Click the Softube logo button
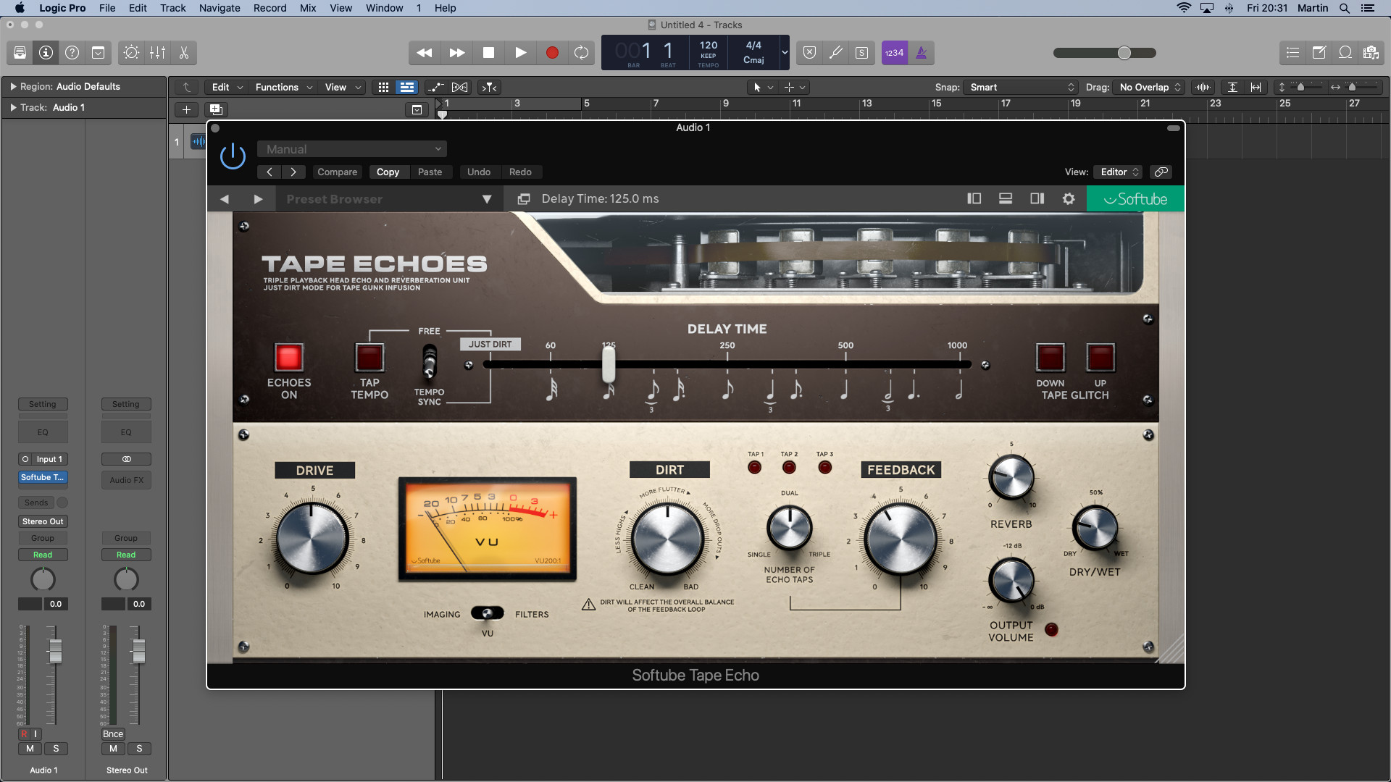Image resolution: width=1391 pixels, height=782 pixels. [x=1135, y=199]
